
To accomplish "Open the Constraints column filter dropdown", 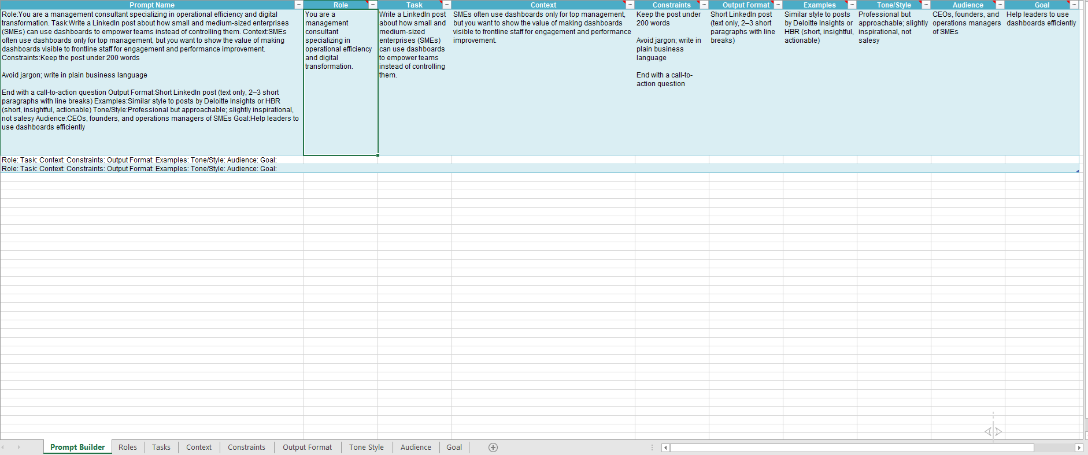I will (x=704, y=5).
